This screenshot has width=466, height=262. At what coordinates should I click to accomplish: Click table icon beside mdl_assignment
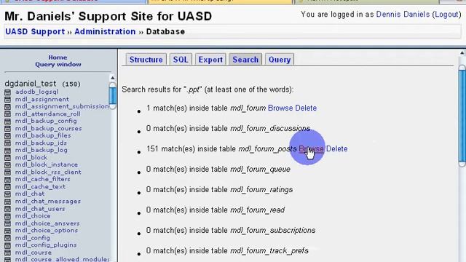pos(8,100)
